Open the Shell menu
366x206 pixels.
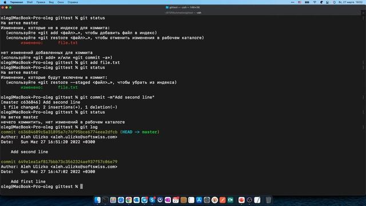click(x=30, y=2)
